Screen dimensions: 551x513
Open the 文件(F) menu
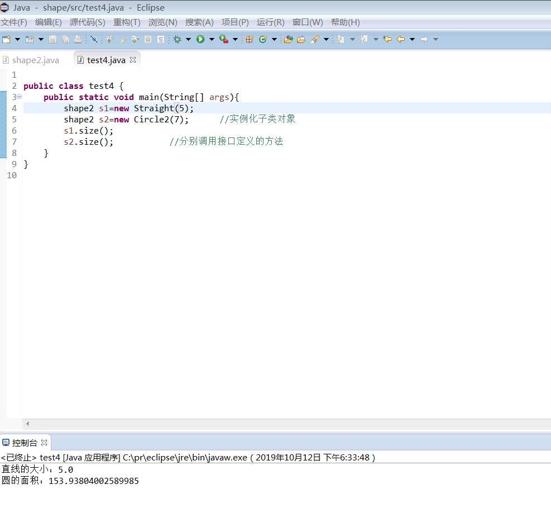click(14, 22)
